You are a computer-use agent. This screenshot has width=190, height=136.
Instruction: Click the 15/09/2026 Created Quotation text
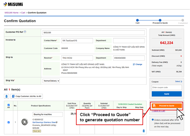click(130, 104)
